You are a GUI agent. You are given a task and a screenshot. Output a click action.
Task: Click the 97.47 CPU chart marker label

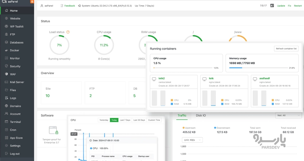pos(74,134)
